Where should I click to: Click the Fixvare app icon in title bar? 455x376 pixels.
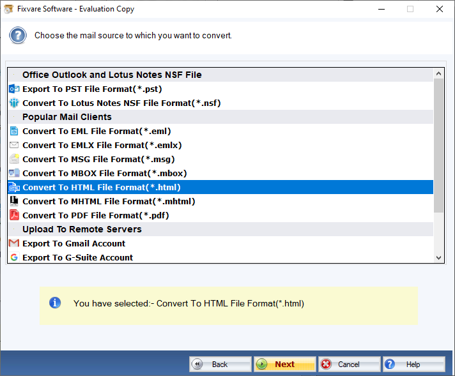coord(9,9)
